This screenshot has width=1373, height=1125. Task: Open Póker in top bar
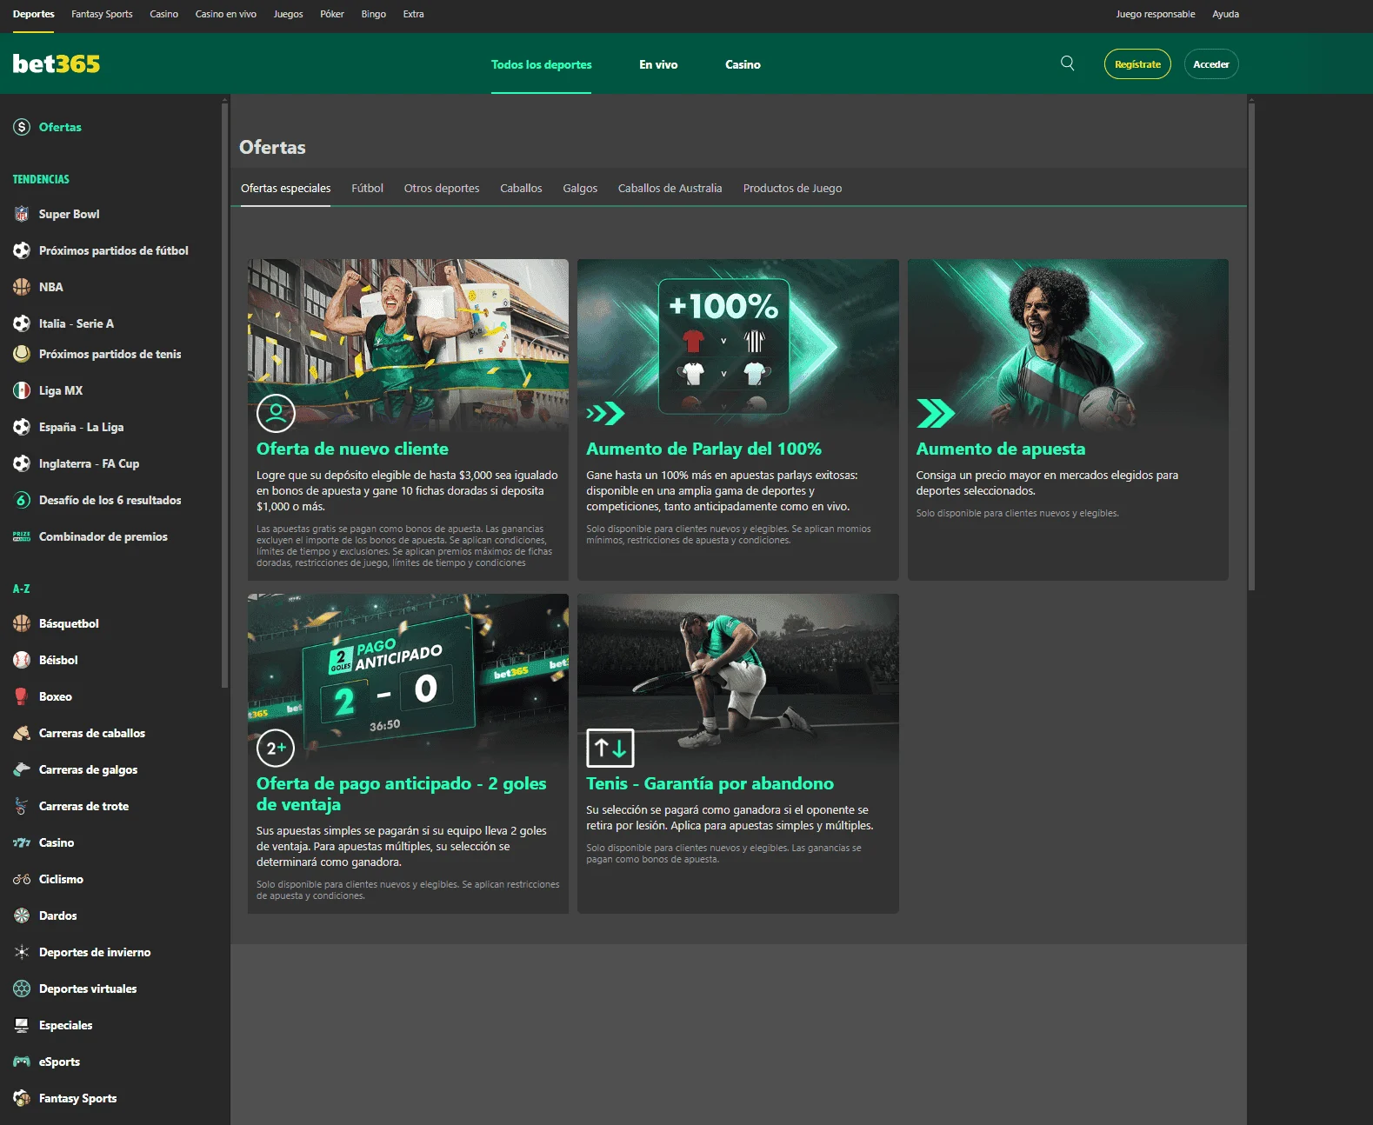(x=332, y=14)
